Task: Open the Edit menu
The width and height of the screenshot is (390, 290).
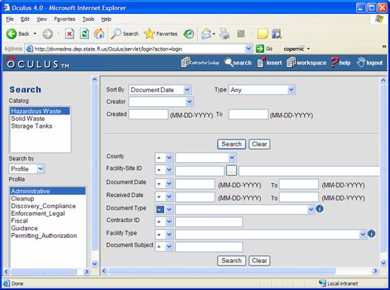Action: 25,19
